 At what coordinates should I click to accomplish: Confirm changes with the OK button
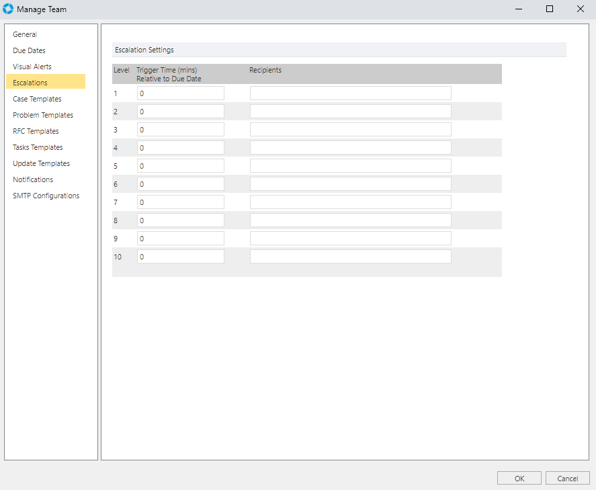tap(519, 478)
